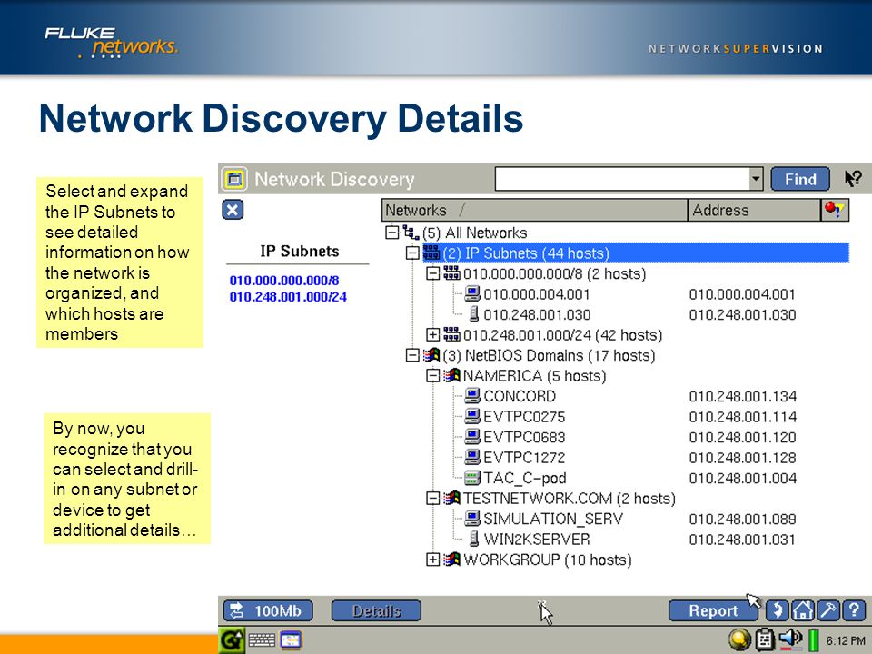This screenshot has height=654, width=872.
Task: Click the EVTPC1272 computer icon
Action: tap(472, 457)
